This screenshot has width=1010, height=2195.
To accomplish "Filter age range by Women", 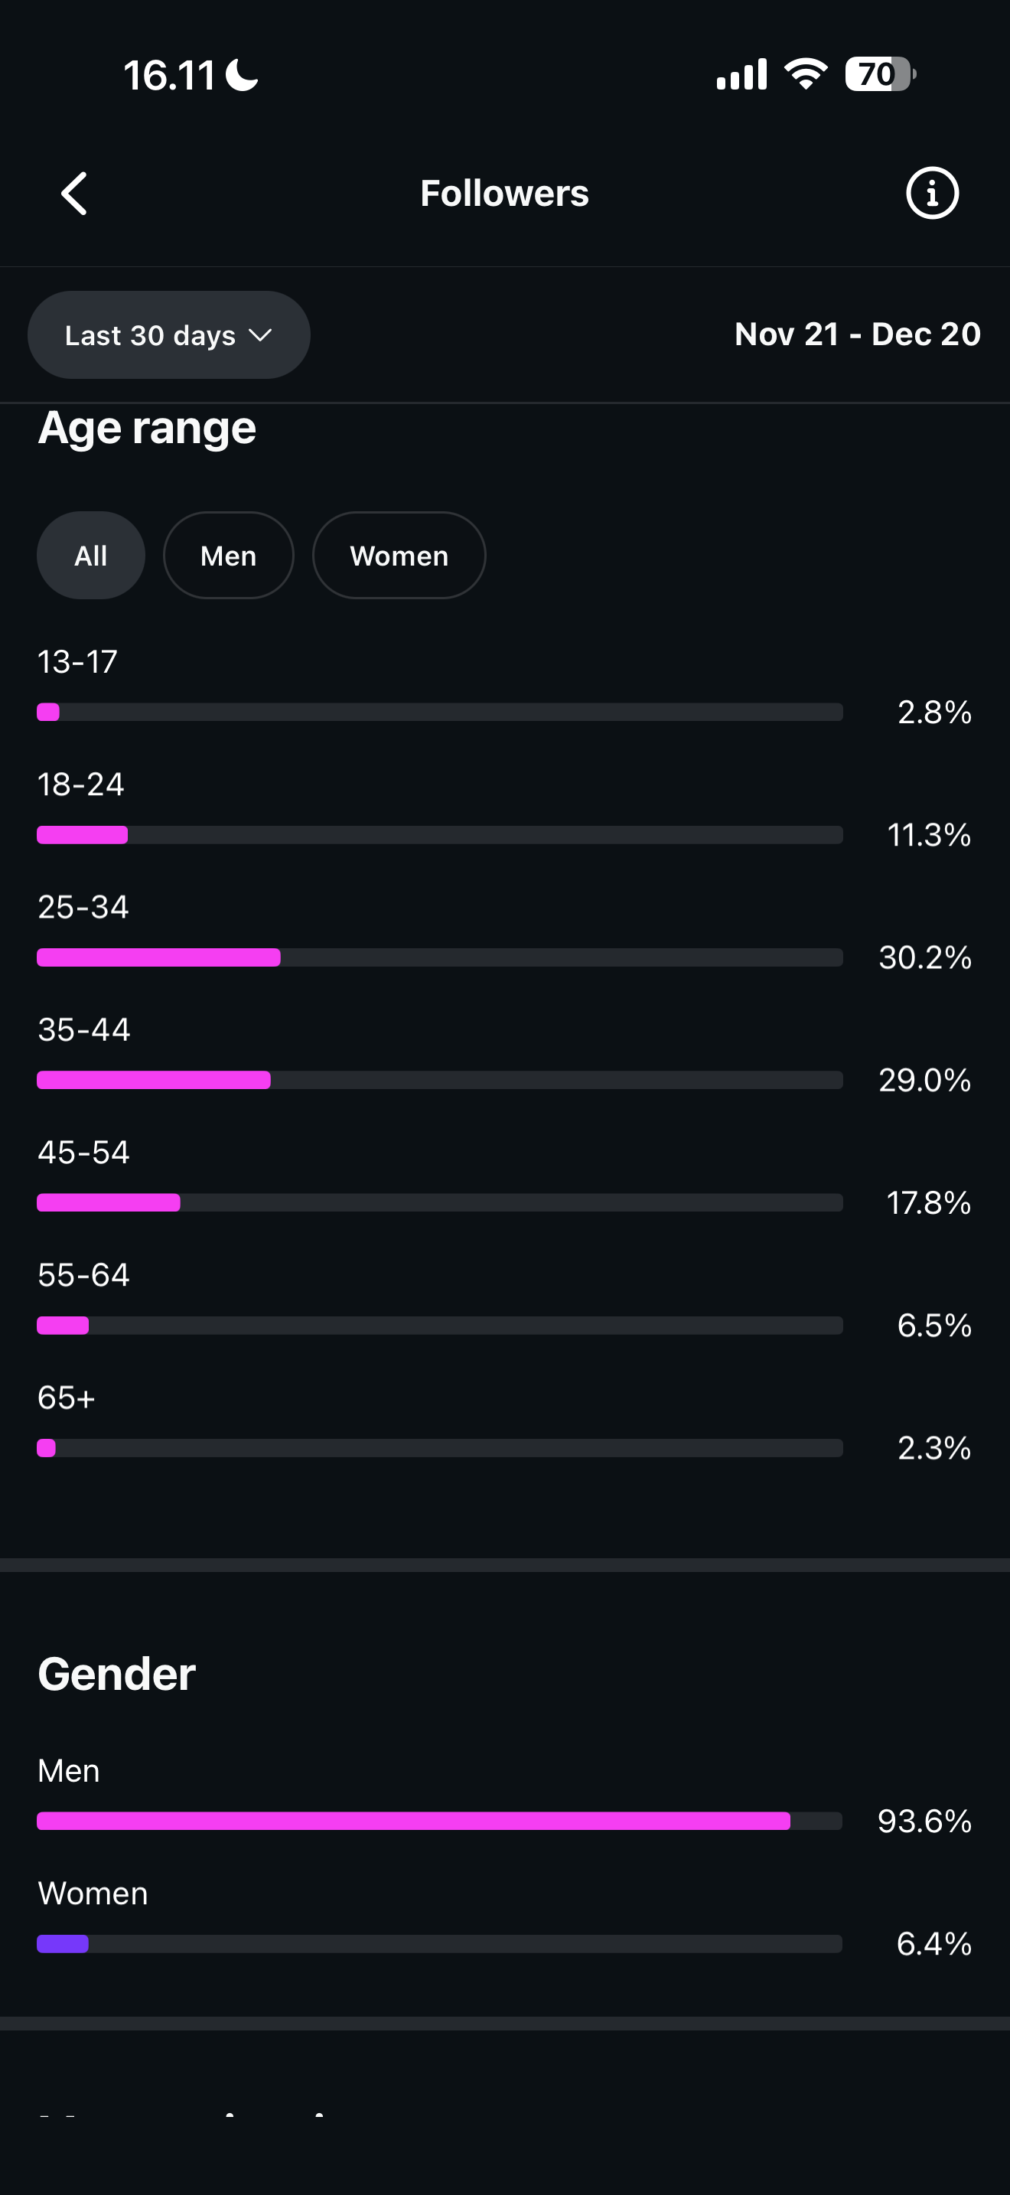I will (399, 556).
